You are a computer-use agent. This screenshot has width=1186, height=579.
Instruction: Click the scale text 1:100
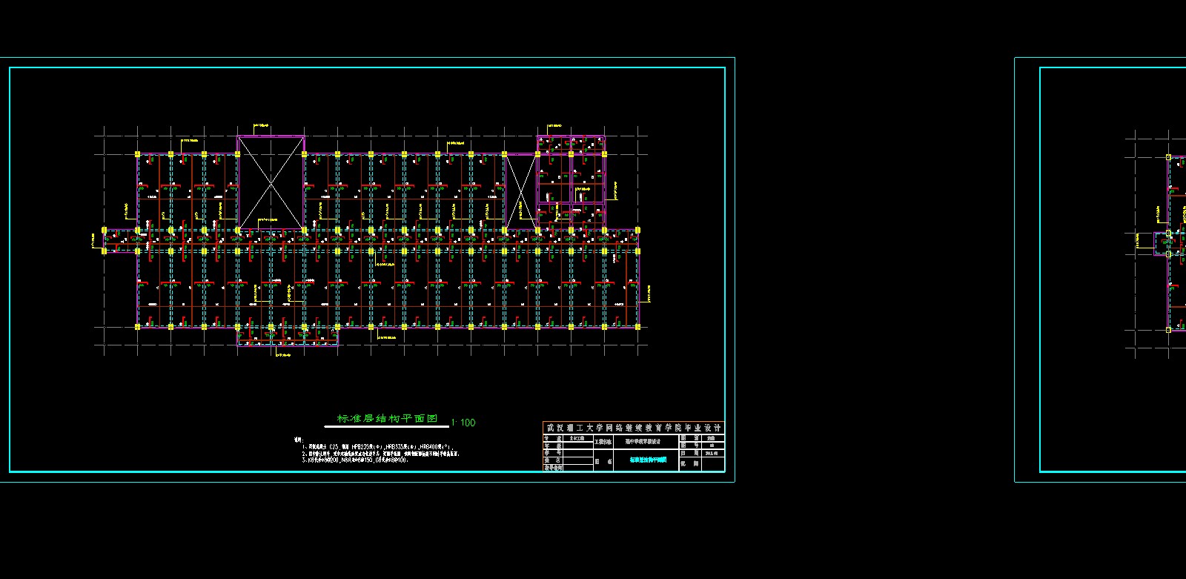pyautogui.click(x=463, y=423)
